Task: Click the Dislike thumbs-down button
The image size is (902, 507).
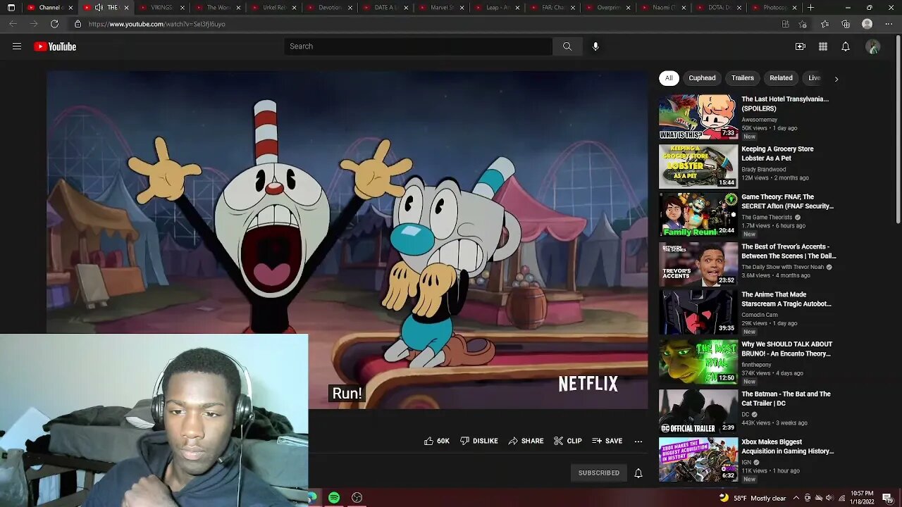Action: click(479, 441)
